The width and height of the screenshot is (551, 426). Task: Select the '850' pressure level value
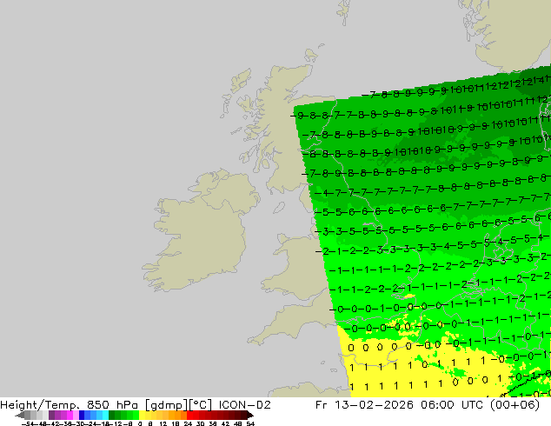click(x=97, y=405)
